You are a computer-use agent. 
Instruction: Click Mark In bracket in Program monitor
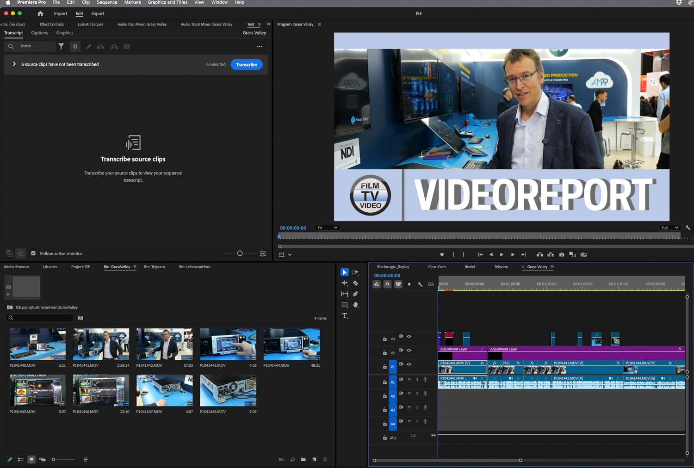click(453, 255)
